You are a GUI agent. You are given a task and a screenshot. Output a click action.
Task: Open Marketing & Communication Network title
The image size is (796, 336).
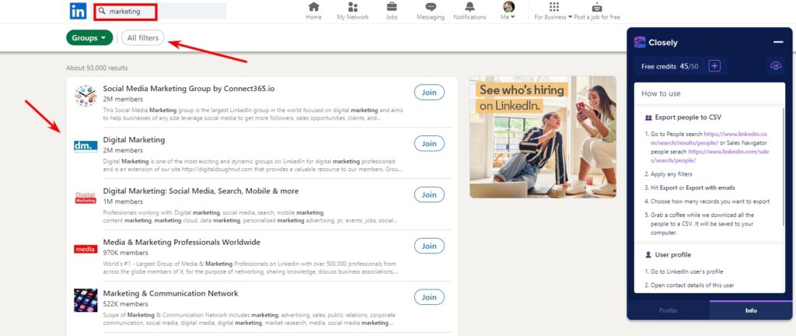(x=170, y=293)
